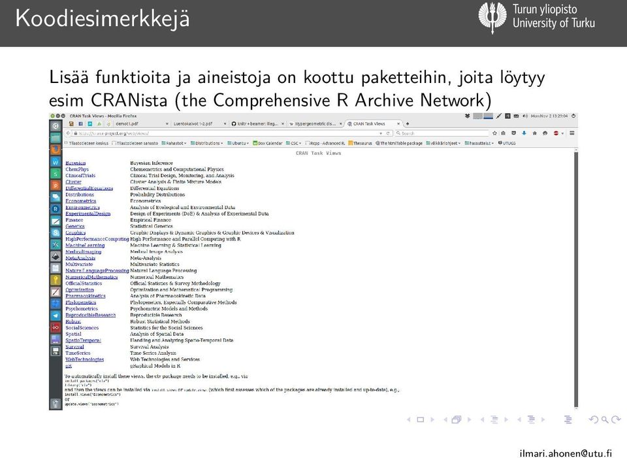Viewport: 627px width, 458px height.
Task: Open the power menu icon in top panel
Action: [x=573, y=116]
